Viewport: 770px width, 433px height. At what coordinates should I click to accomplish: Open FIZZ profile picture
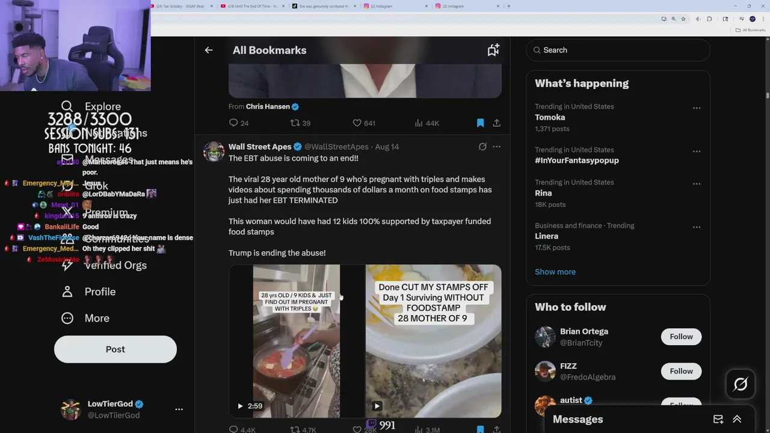tap(545, 371)
